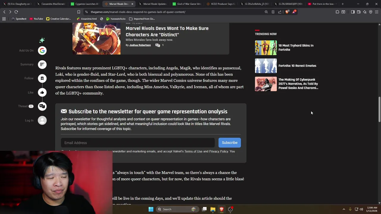
Task: Open the sparkle icon above Add Us On
Action: pos(42,40)
